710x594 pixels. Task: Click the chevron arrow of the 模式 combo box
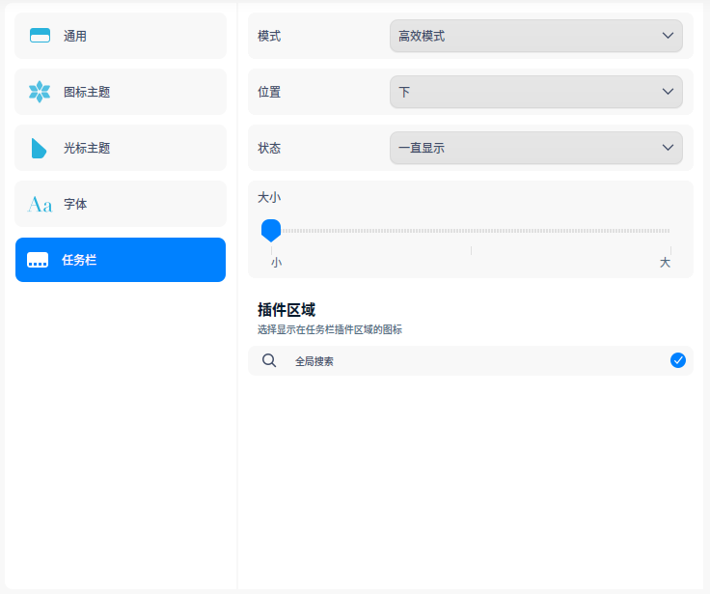(668, 36)
